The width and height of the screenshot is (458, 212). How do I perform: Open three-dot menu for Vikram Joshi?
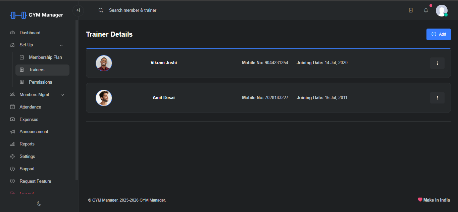coord(437,63)
